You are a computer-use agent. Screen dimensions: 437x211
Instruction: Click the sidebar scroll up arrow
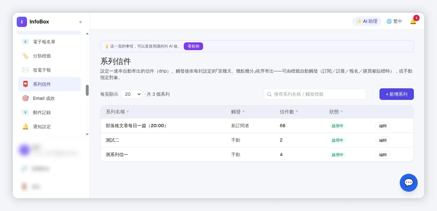pos(87,34)
